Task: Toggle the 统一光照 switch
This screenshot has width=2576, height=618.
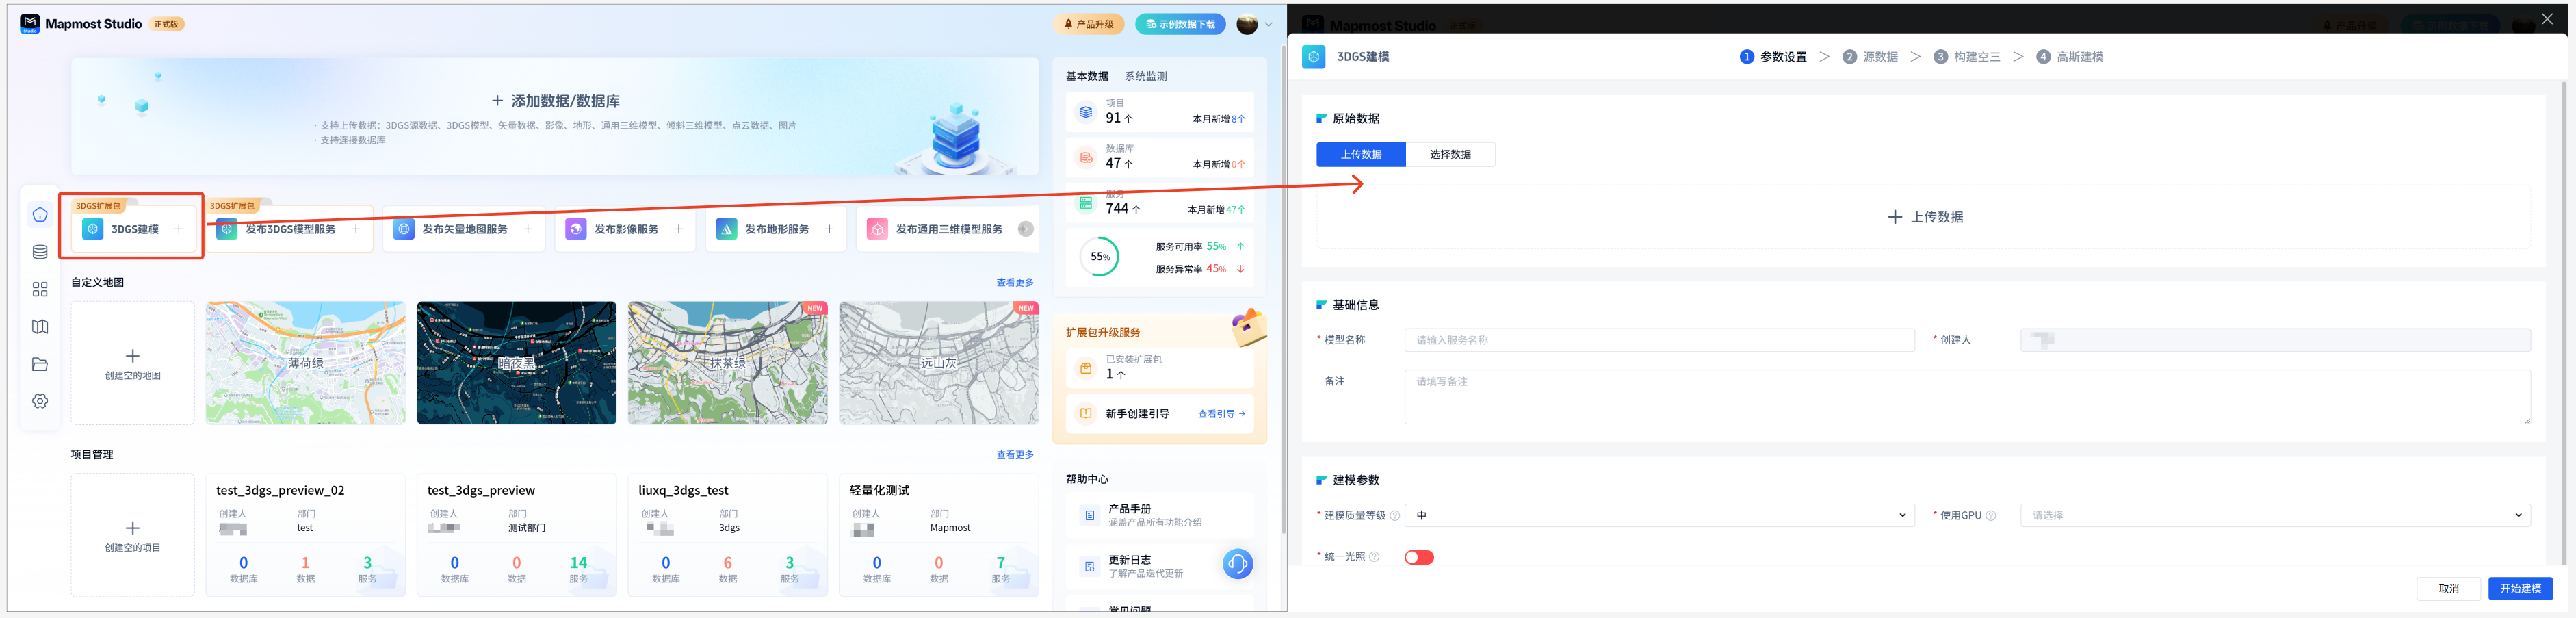Action: [1418, 557]
